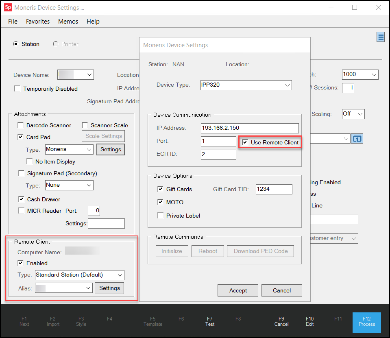This screenshot has width=390, height=338.
Task: Enable the Scanner Scale checkbox
Action: [85, 125]
